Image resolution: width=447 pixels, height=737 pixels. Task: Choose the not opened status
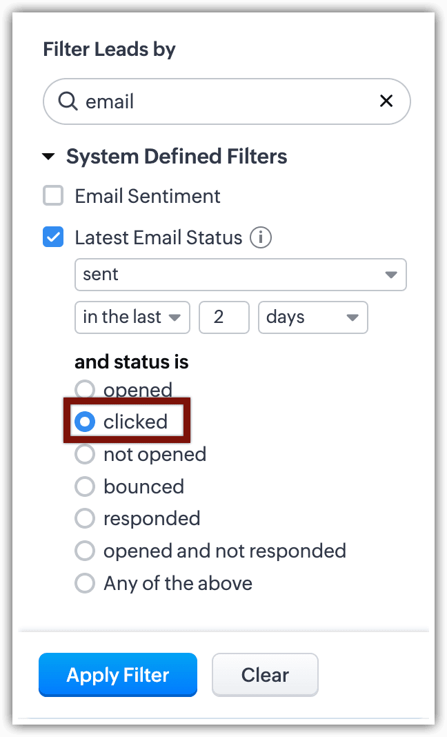pyautogui.click(x=85, y=454)
